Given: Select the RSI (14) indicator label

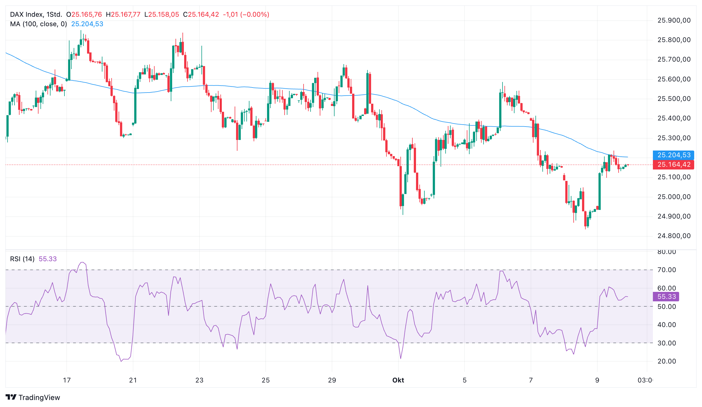Looking at the screenshot, I should coord(22,259).
